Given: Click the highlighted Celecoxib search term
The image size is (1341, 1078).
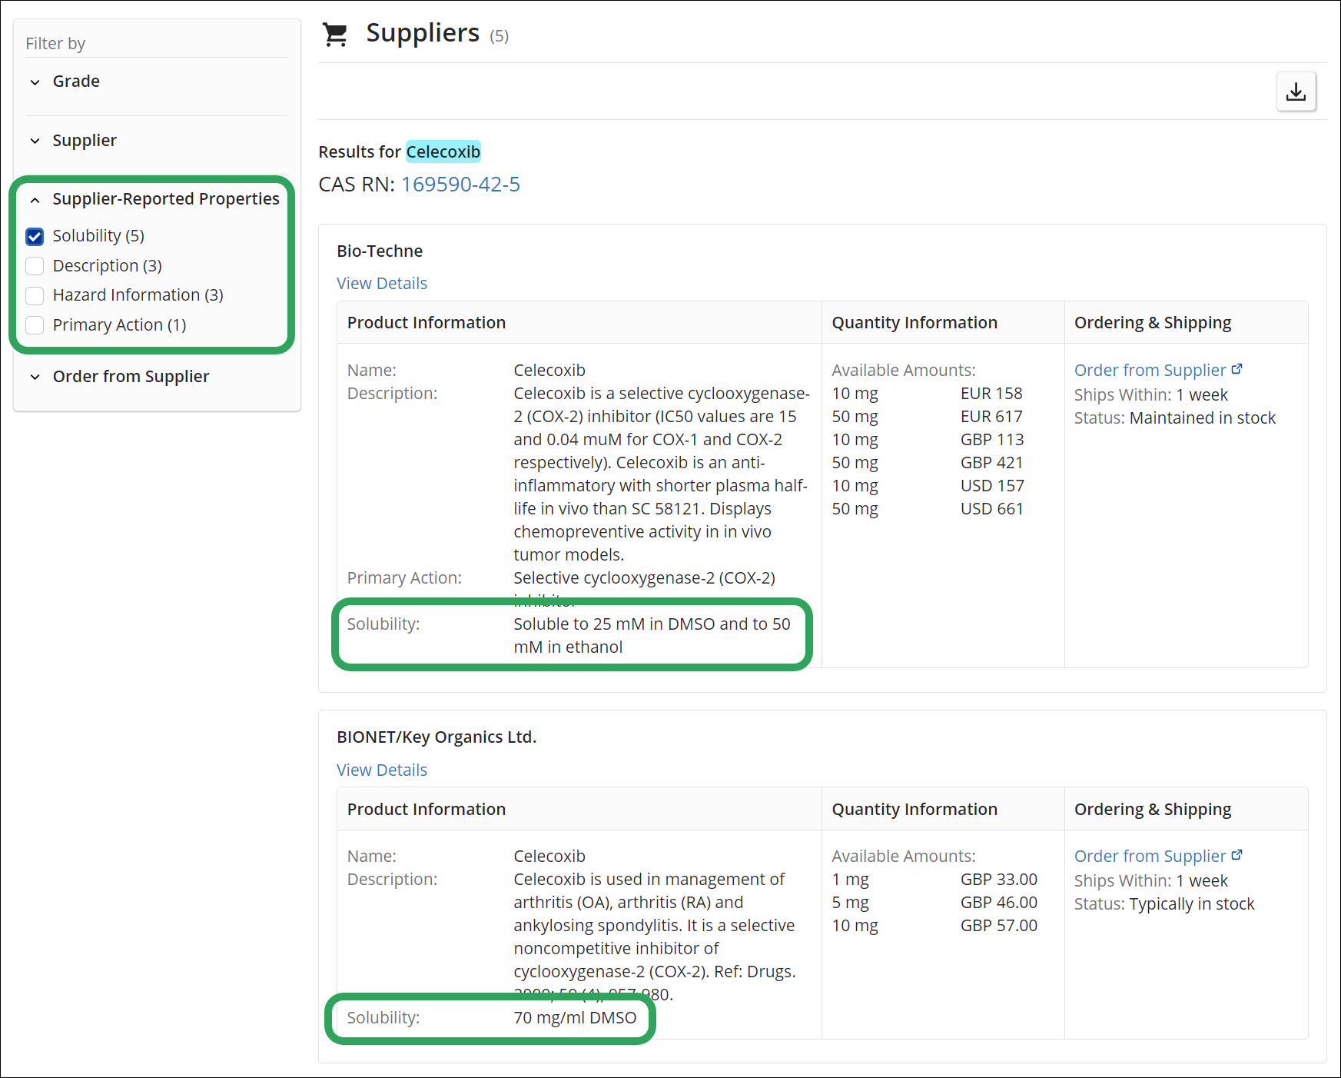Looking at the screenshot, I should coord(443,152).
